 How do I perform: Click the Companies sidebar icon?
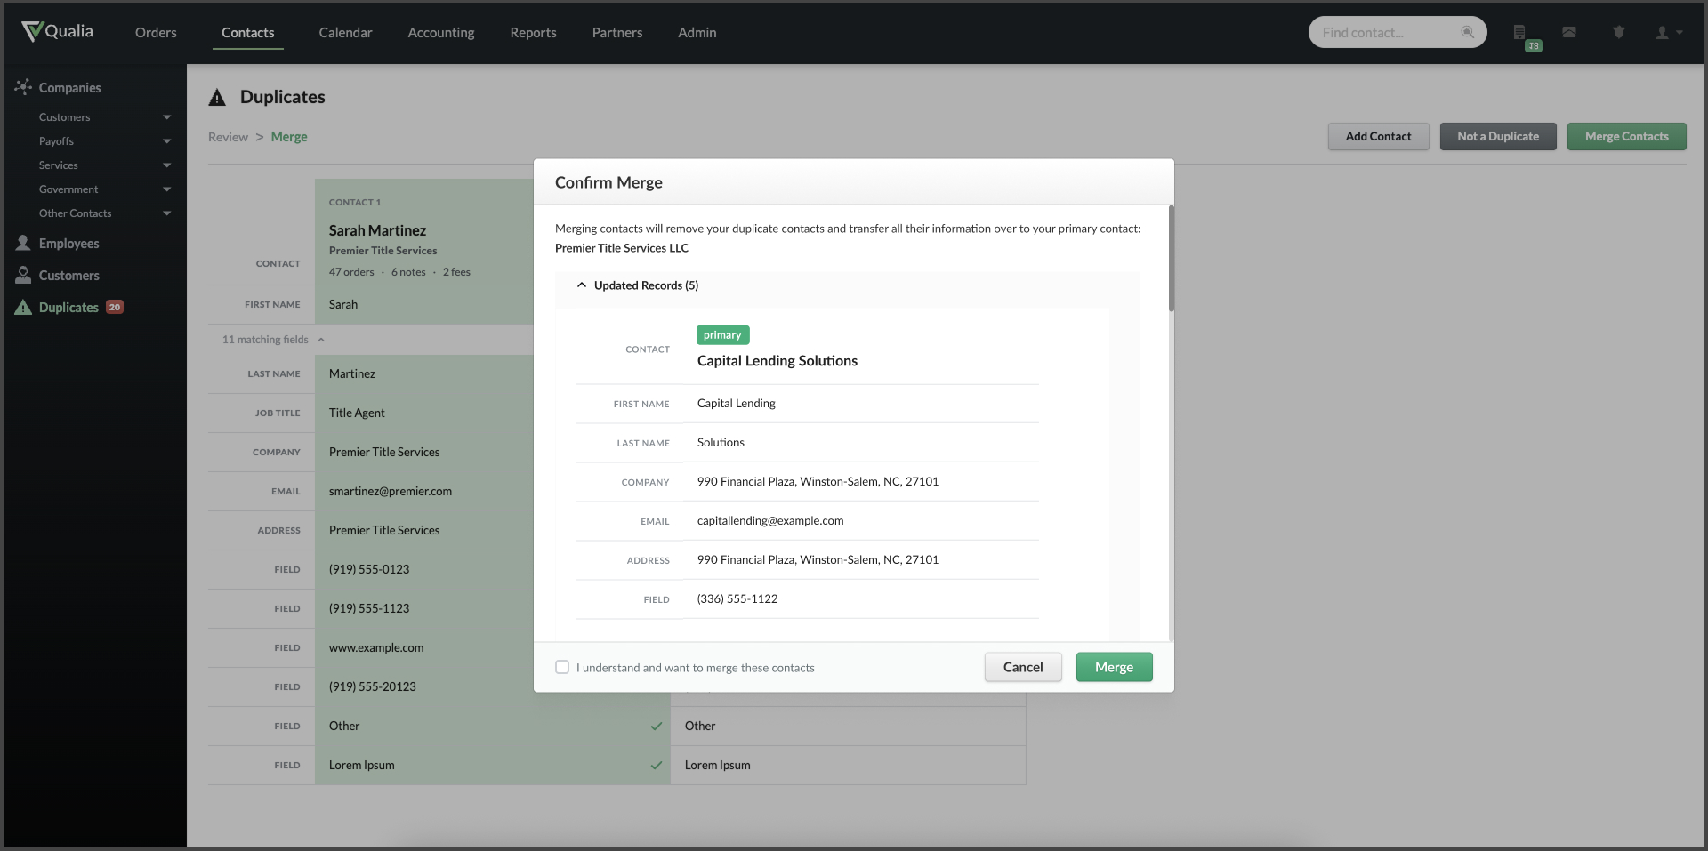click(x=23, y=87)
